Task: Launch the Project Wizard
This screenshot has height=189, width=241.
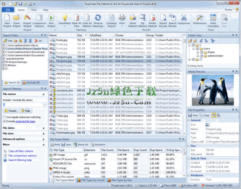Action: (x=27, y=21)
